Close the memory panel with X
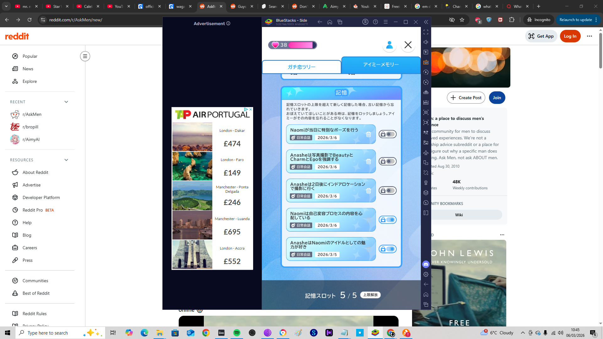The width and height of the screenshot is (603, 339). (x=408, y=45)
